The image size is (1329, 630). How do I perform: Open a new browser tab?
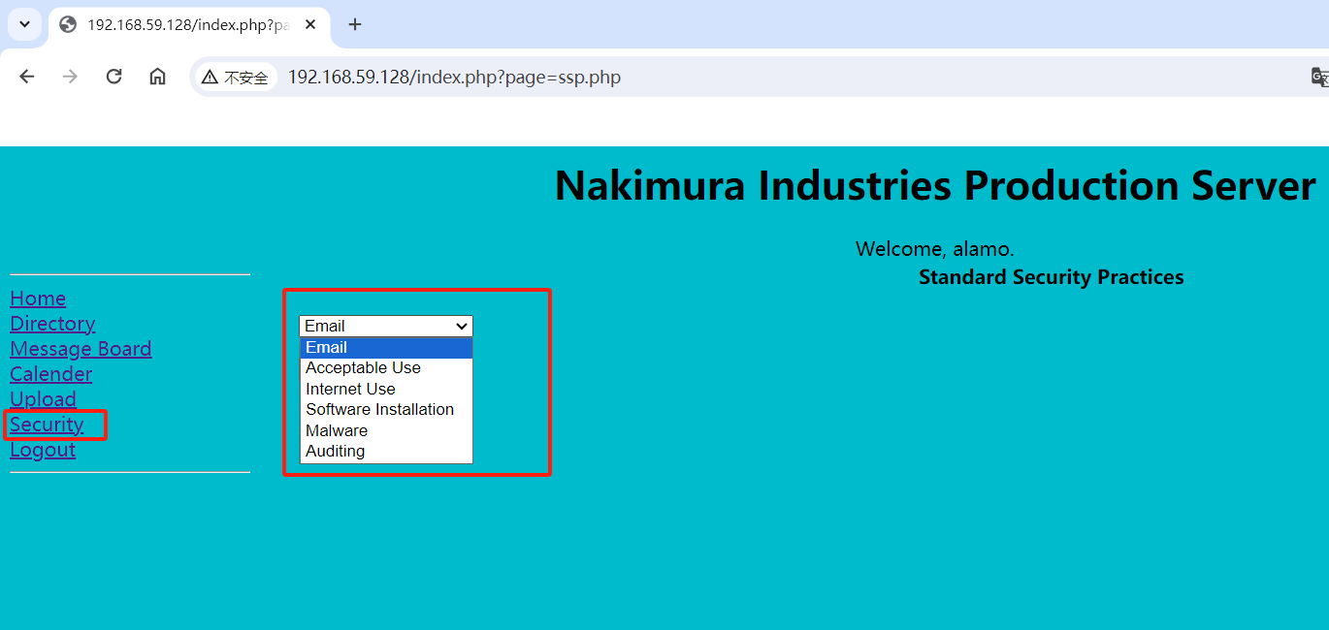(x=355, y=24)
